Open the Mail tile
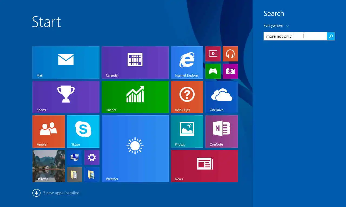346x207 pixels. pos(66,63)
